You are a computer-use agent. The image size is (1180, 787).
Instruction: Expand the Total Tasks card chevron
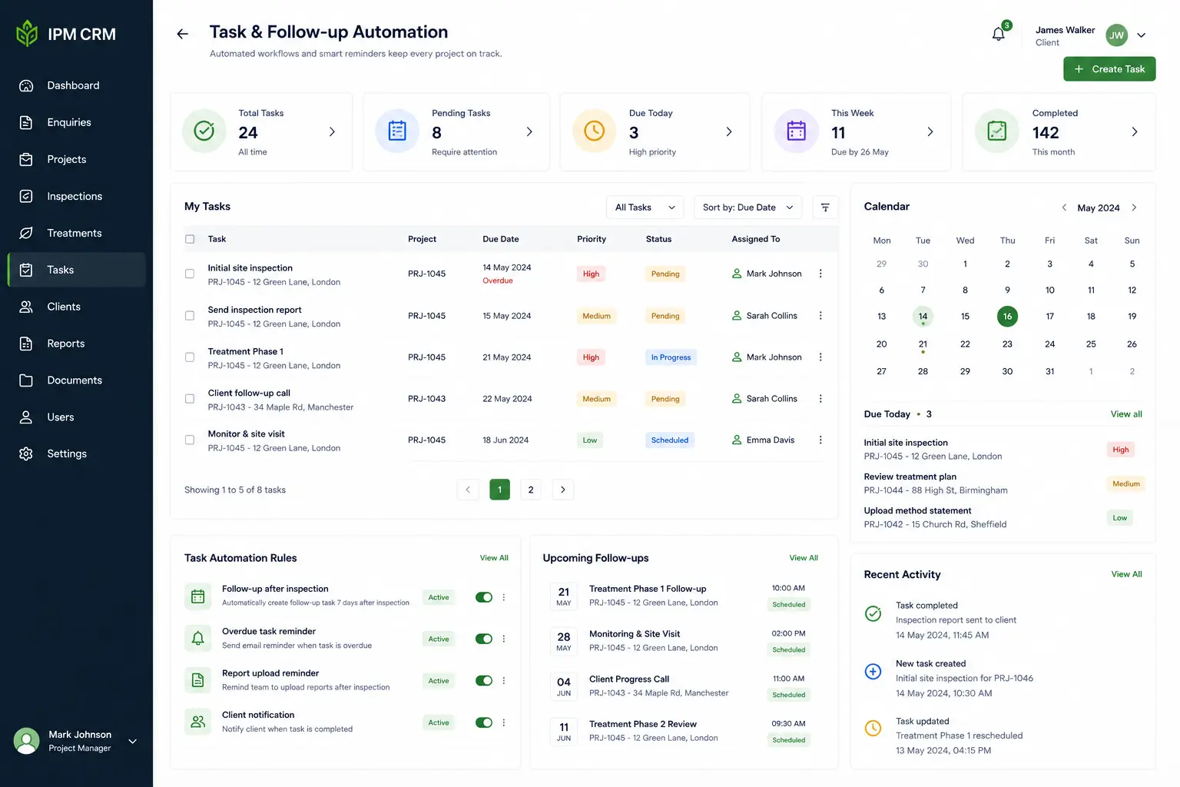[x=332, y=132]
